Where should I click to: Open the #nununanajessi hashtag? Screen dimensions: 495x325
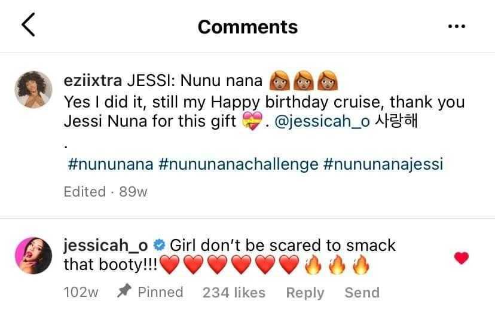[383, 164]
